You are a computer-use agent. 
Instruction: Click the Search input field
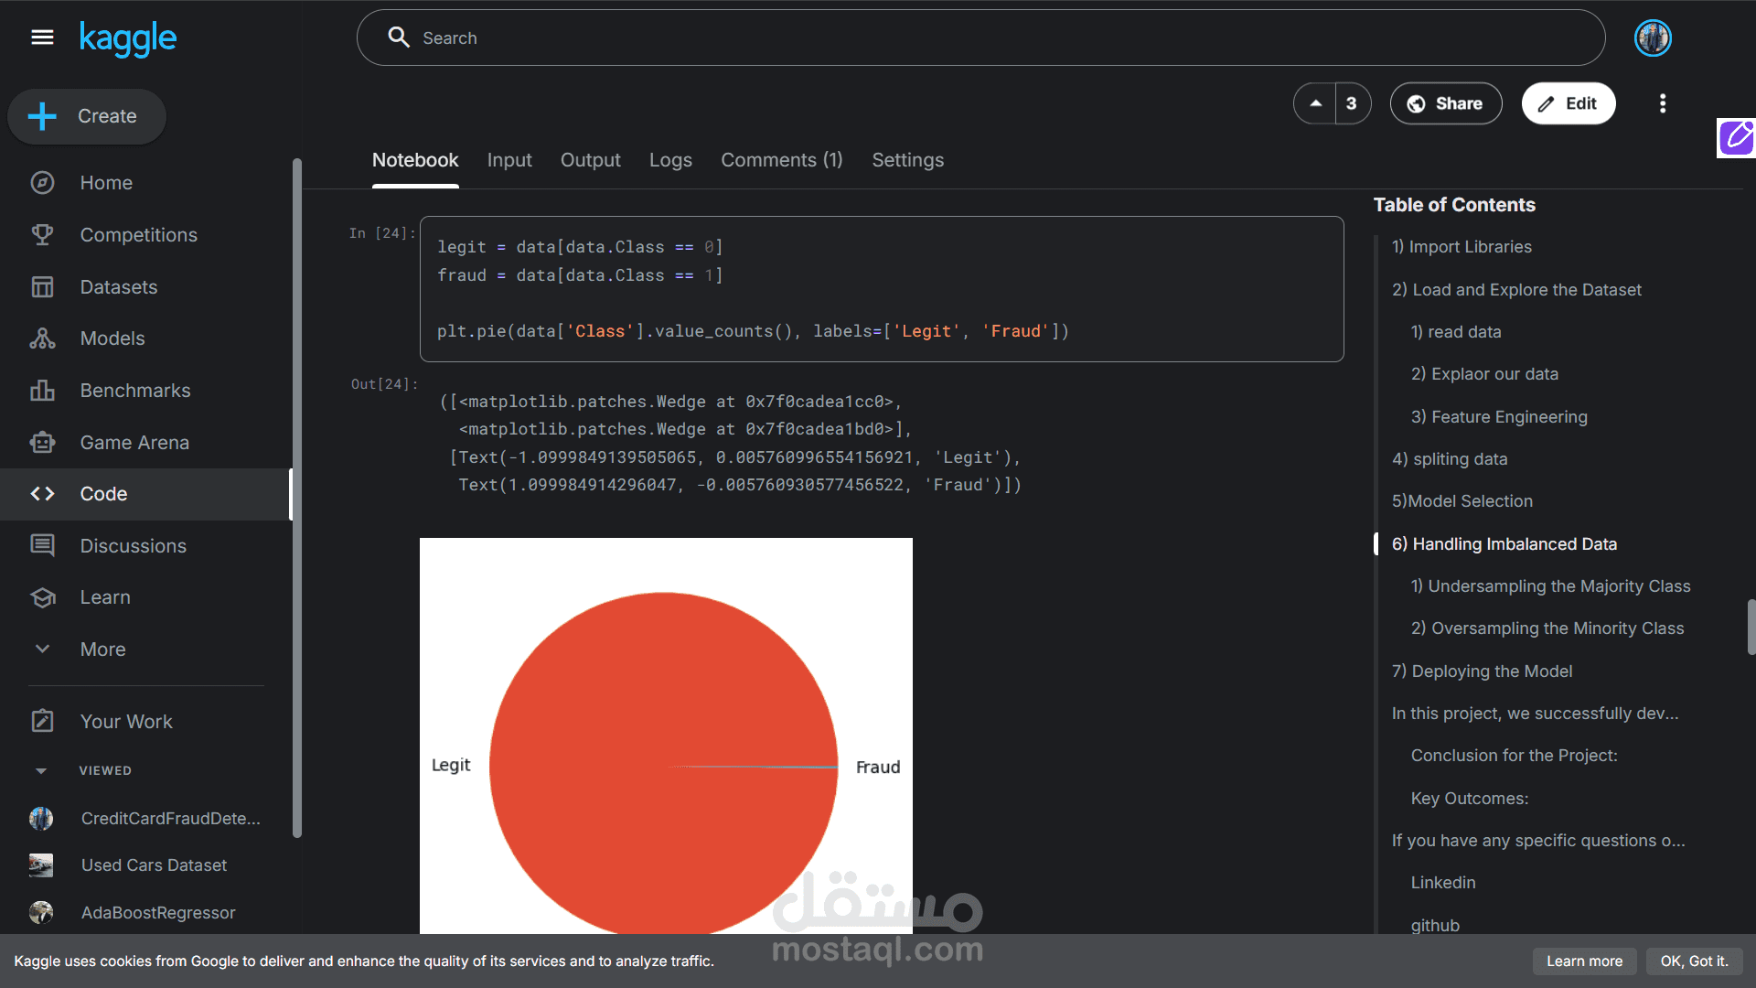click(x=979, y=38)
